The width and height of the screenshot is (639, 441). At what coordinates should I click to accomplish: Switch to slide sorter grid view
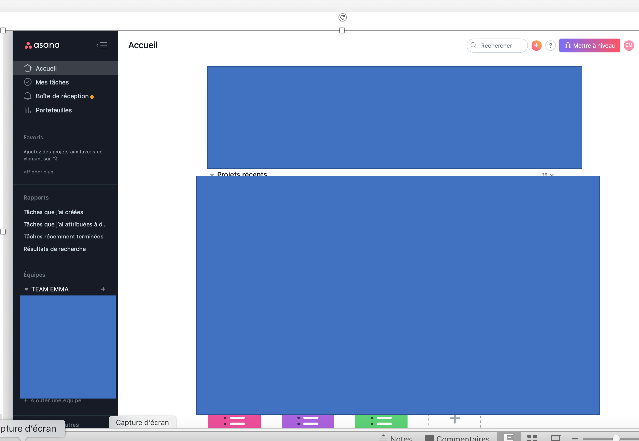click(532, 437)
